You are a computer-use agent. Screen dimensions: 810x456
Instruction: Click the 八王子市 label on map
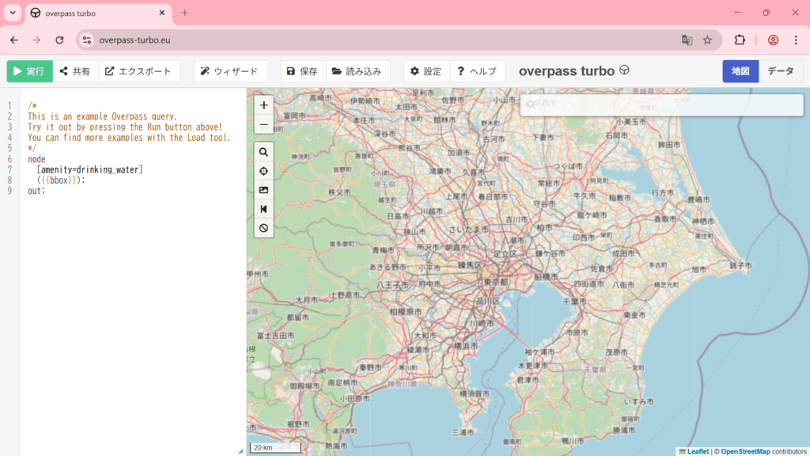pyautogui.click(x=392, y=285)
